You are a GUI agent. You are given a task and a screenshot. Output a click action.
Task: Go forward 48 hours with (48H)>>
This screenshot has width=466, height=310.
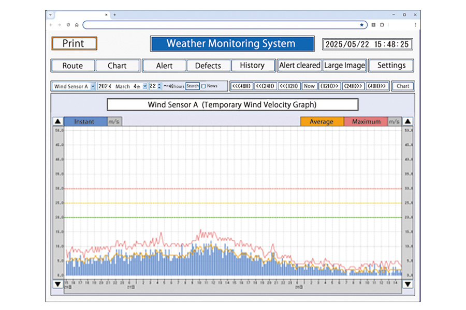[x=377, y=86]
